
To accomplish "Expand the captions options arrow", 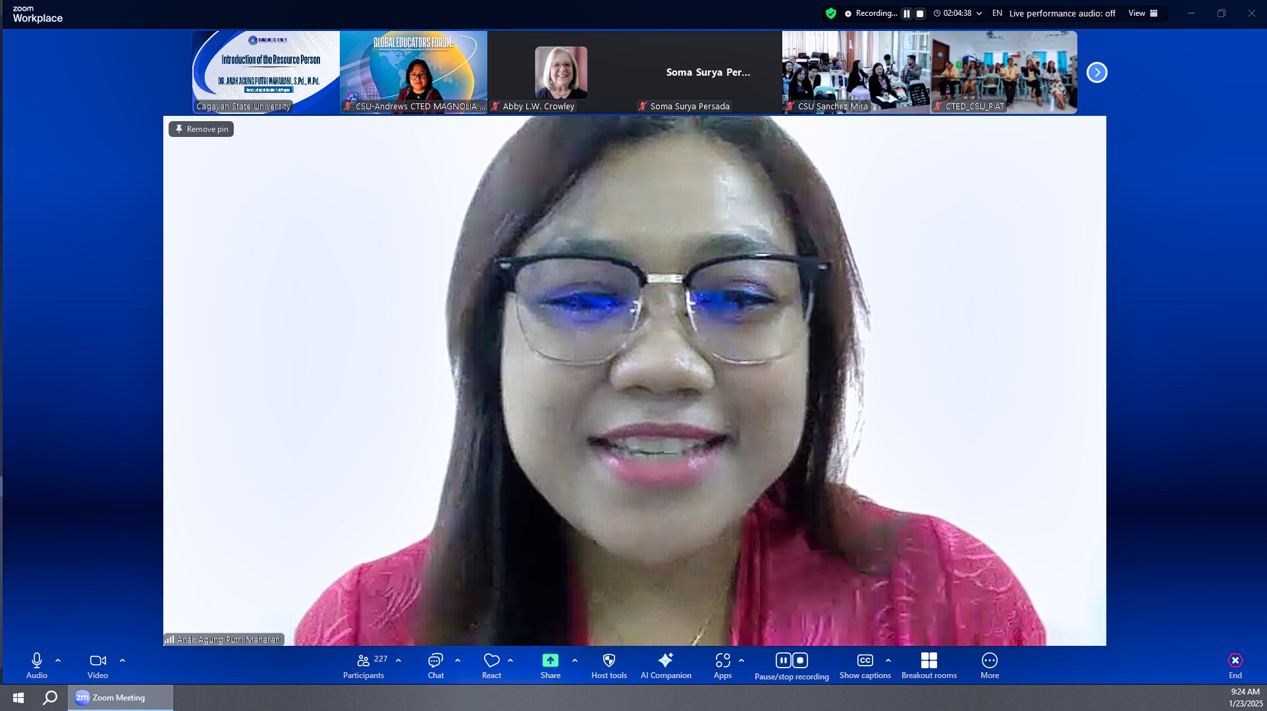I will click(x=888, y=660).
